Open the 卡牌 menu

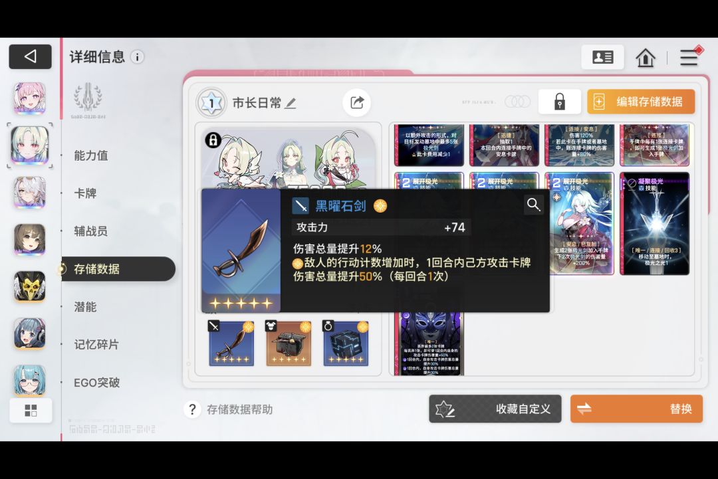[85, 193]
